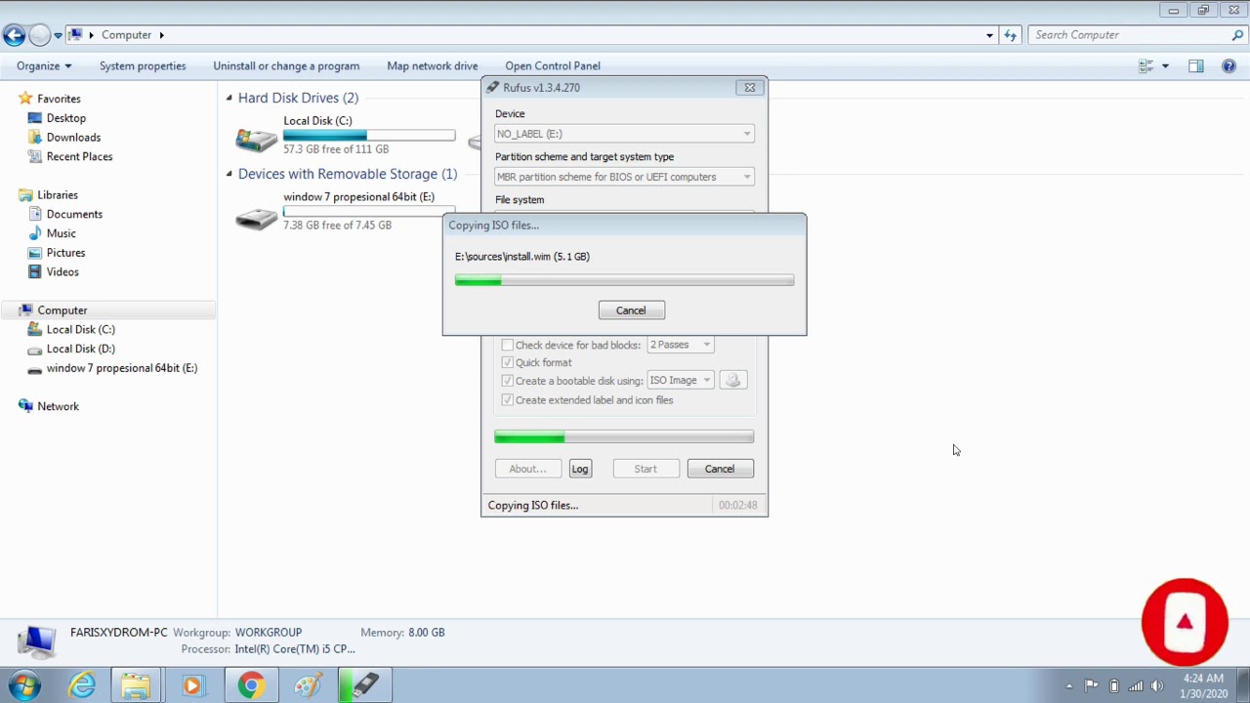The image size is (1250, 703).
Task: Click the Rufus overall progress bar
Action: (x=624, y=437)
